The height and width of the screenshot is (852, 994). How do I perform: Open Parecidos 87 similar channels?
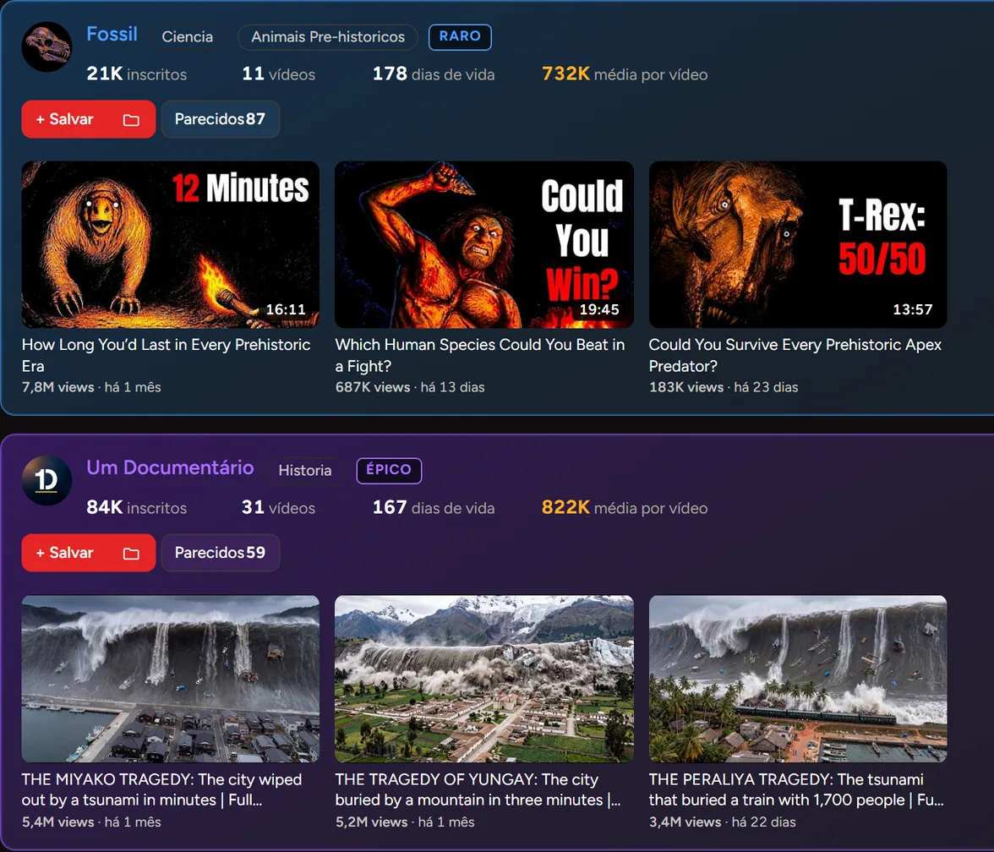pyautogui.click(x=220, y=119)
